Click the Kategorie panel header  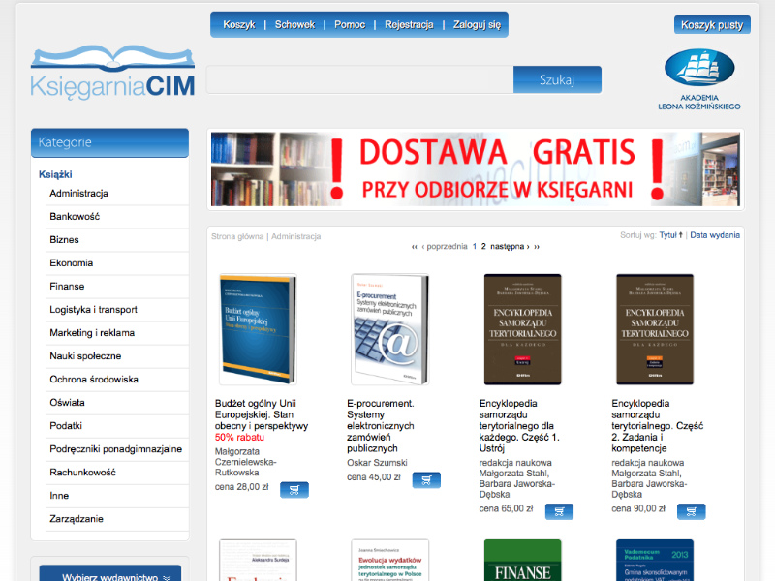[109, 142]
